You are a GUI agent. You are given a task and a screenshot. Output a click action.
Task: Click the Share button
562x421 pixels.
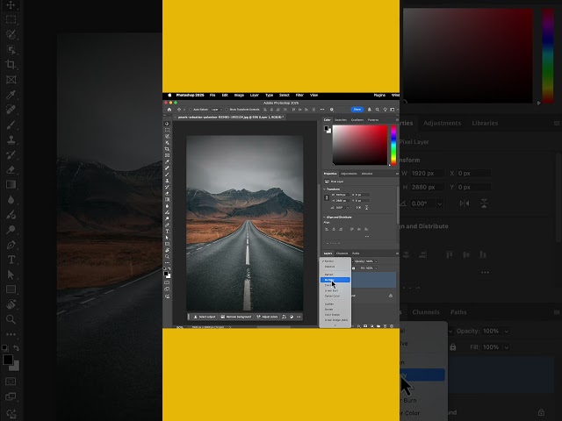[x=357, y=110]
